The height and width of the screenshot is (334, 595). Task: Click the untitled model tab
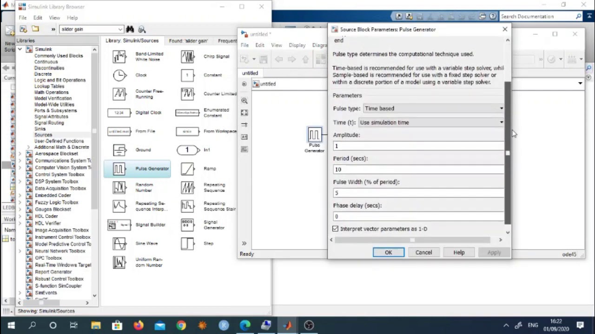click(x=250, y=73)
